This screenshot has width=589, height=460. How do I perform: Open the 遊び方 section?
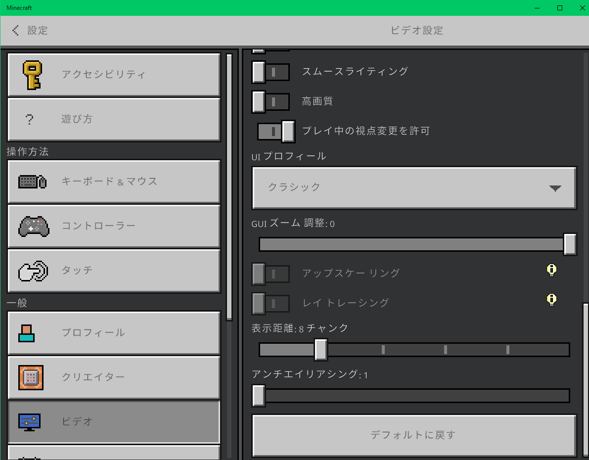click(x=114, y=120)
